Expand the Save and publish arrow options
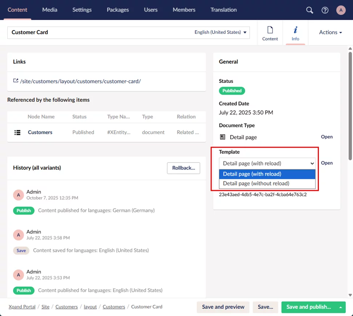353x316 pixels. (341, 307)
